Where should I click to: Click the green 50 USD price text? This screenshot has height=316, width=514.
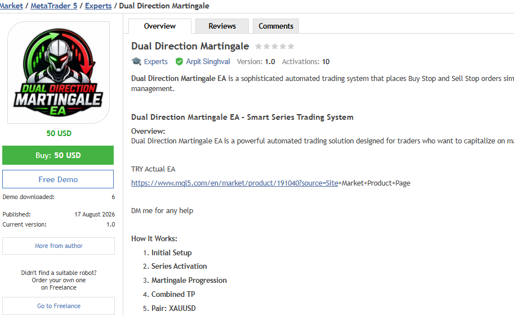(x=59, y=133)
